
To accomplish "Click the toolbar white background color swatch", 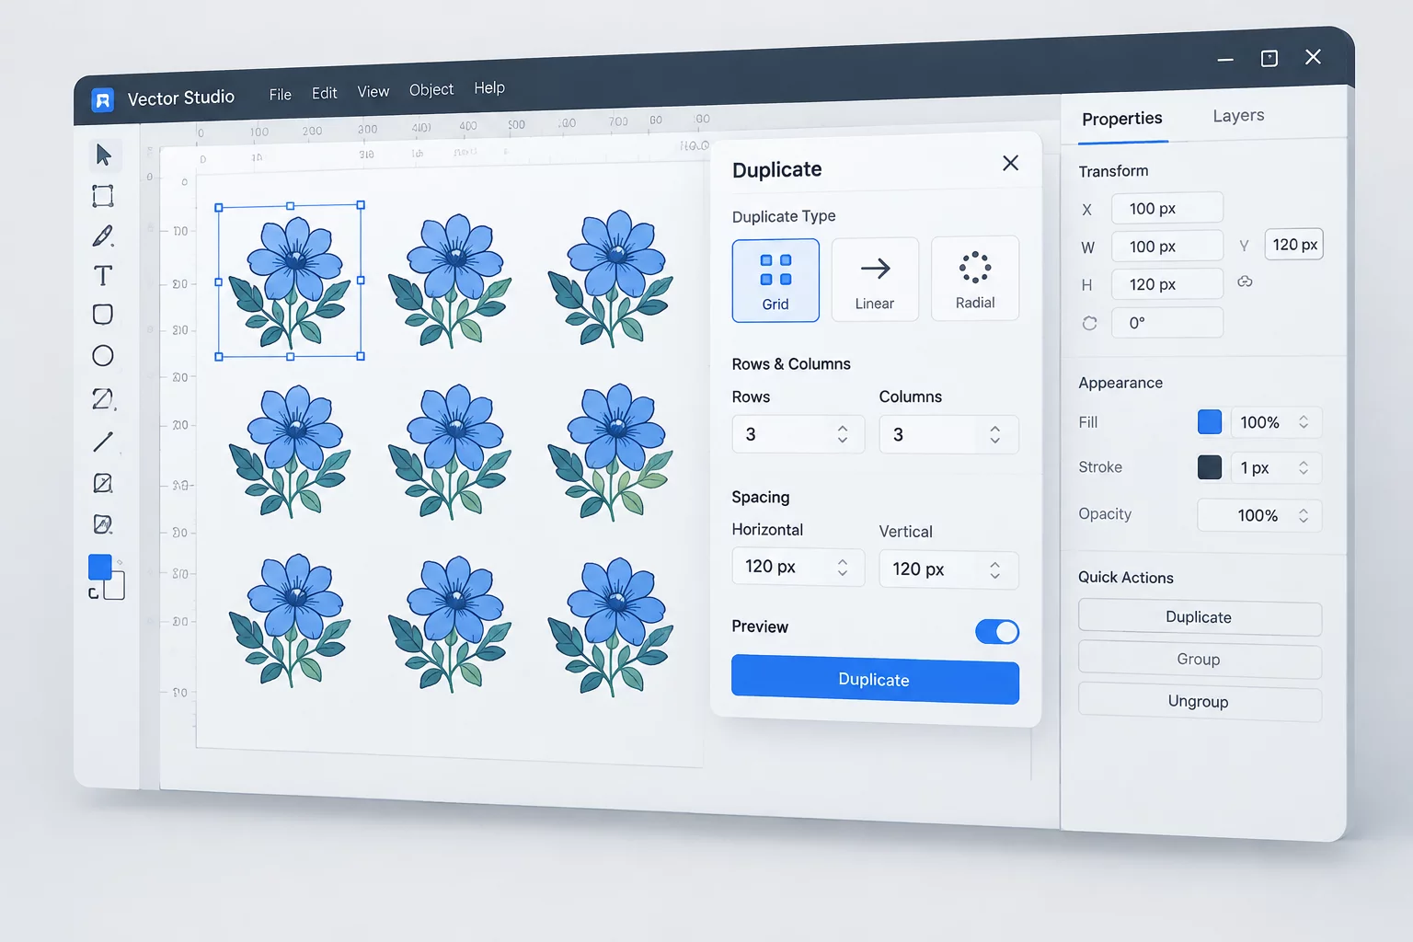I will coord(115,586).
